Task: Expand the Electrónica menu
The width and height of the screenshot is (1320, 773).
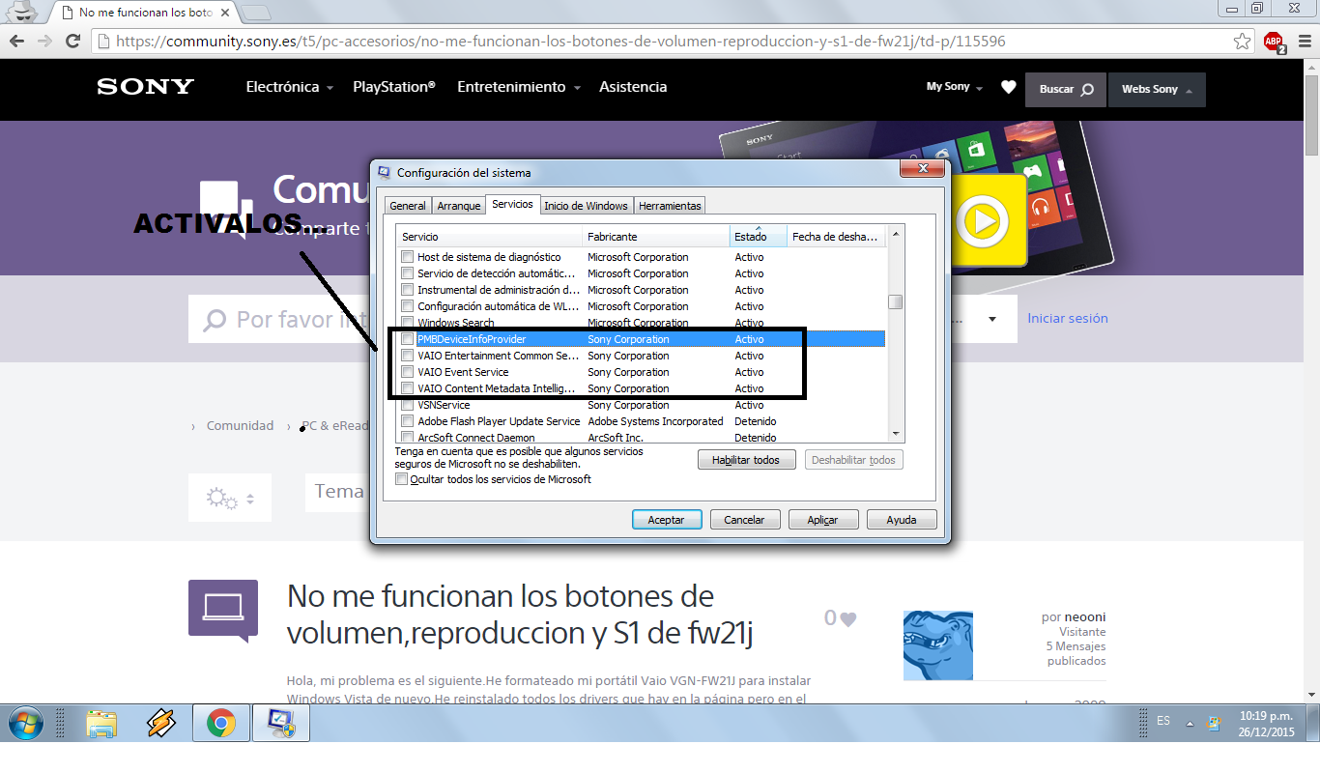Action: click(290, 87)
